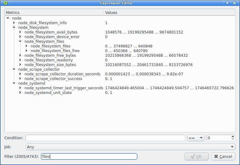
Task: Collapse the root node tree item
Action: pyautogui.click(x=8, y=18)
